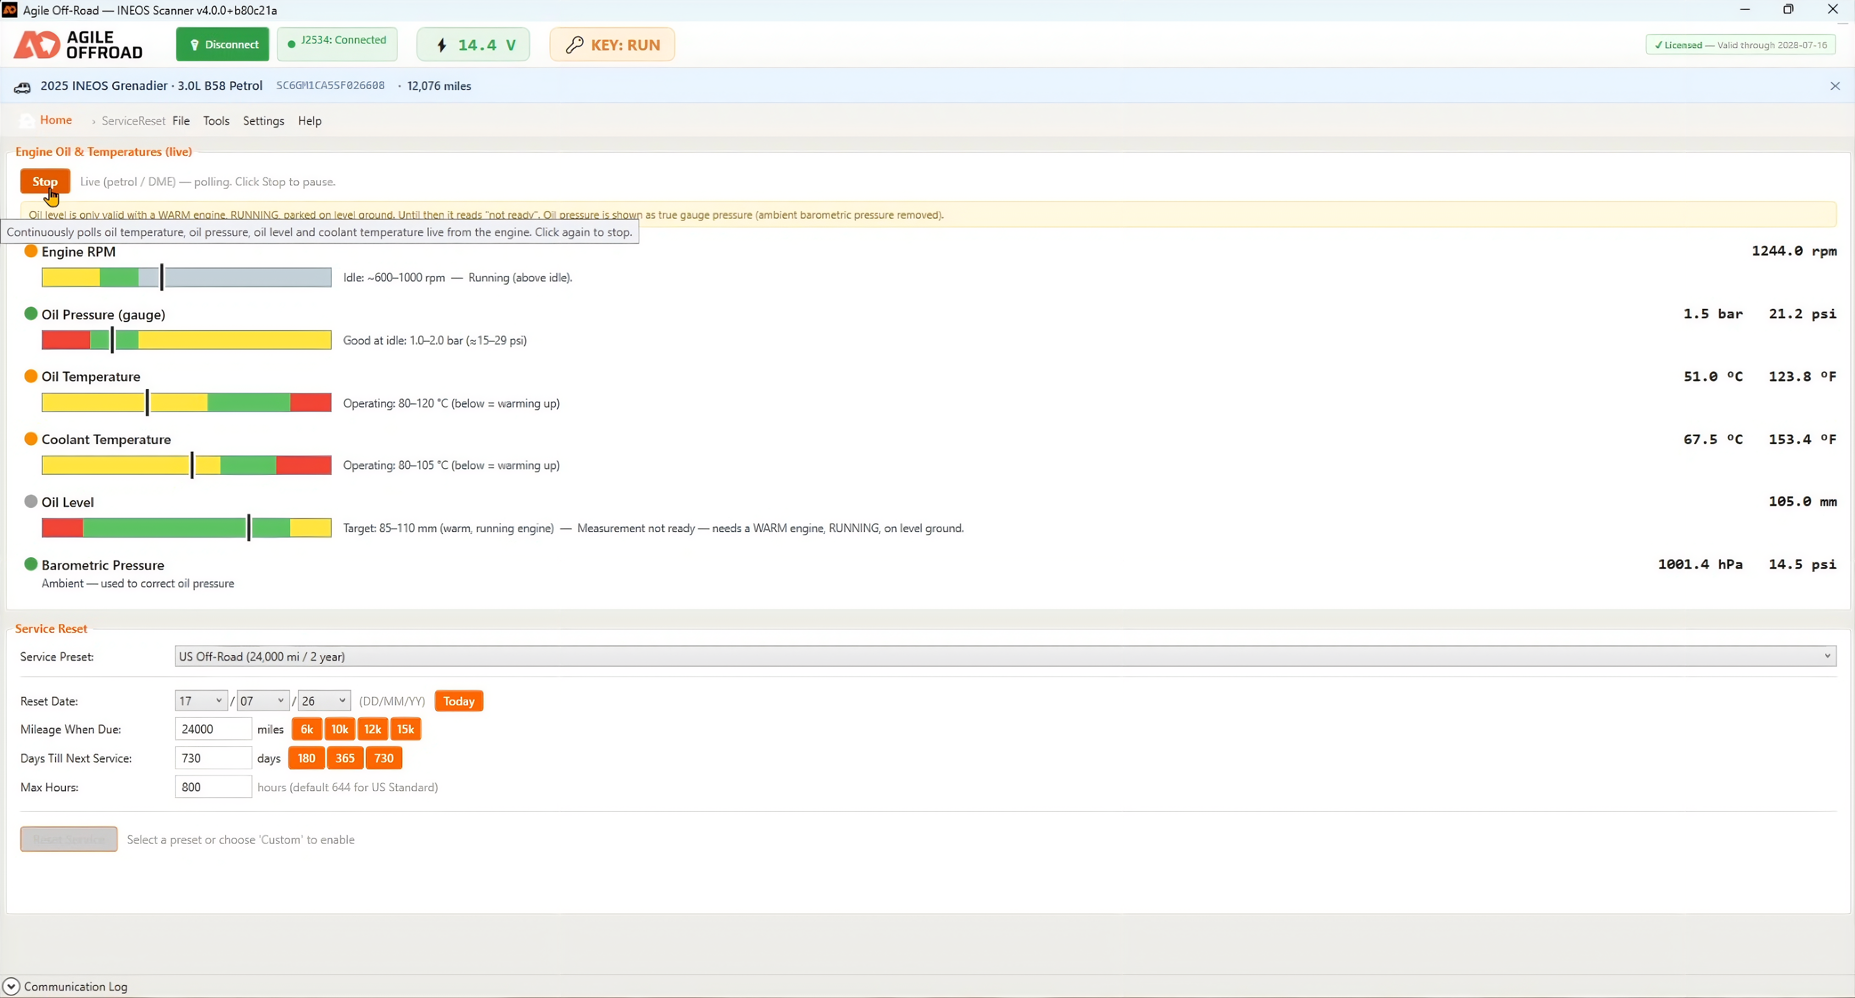Click the 12,076 miles odometer text
Viewport: 1855px width, 998px height.
[x=439, y=86]
